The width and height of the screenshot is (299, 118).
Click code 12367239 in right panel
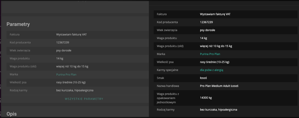click(206, 22)
